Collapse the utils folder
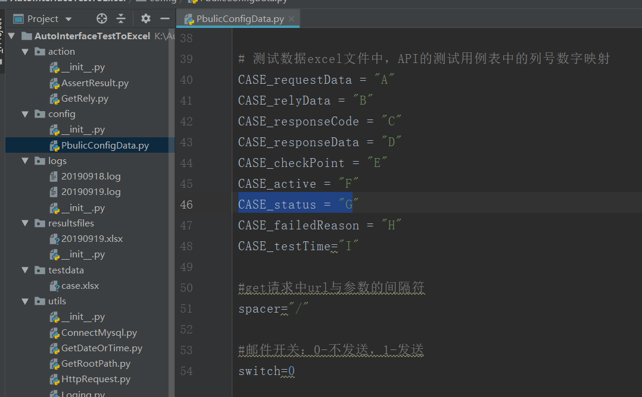642x397 pixels. pyautogui.click(x=25, y=301)
